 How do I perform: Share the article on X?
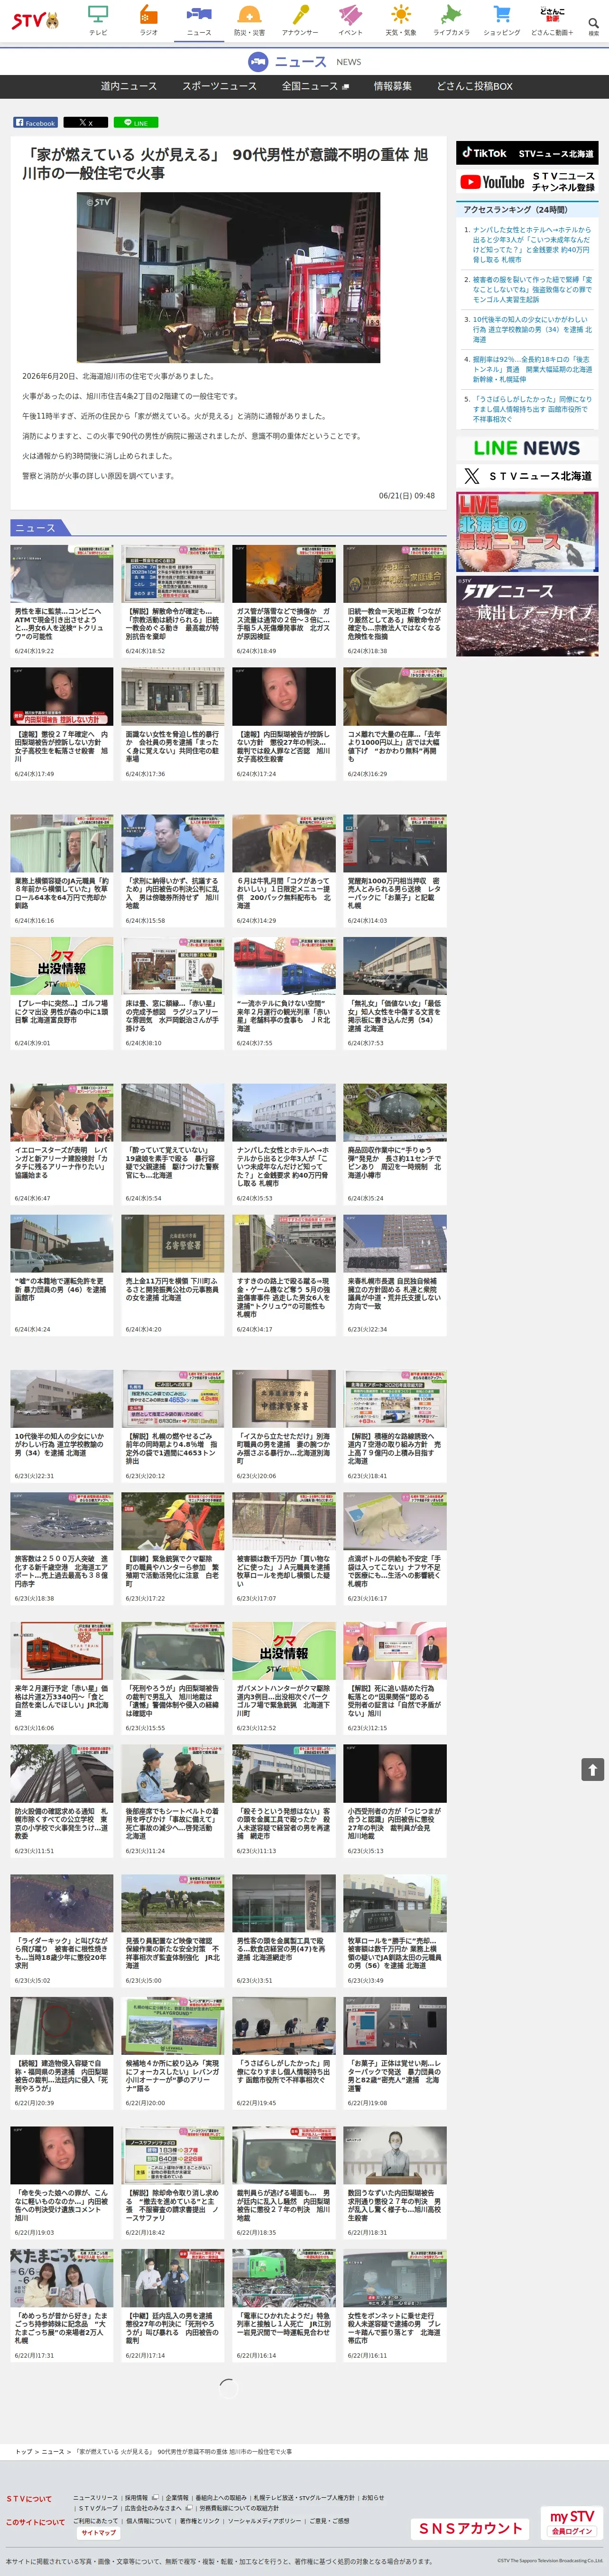pyautogui.click(x=85, y=123)
